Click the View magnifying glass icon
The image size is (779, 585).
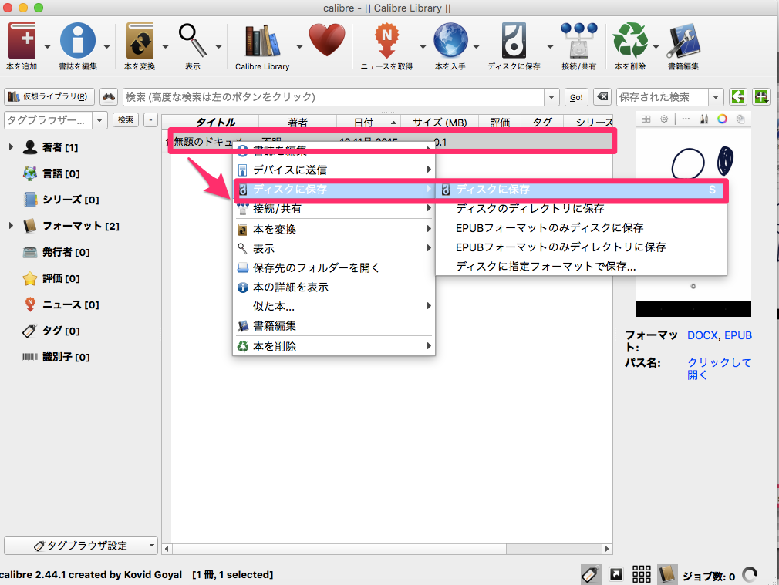click(x=193, y=40)
